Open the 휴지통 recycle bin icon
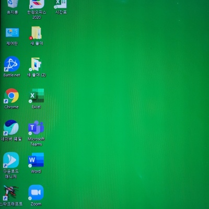Image resolution: width=209 pixels, height=209 pixels. coord(13,4)
